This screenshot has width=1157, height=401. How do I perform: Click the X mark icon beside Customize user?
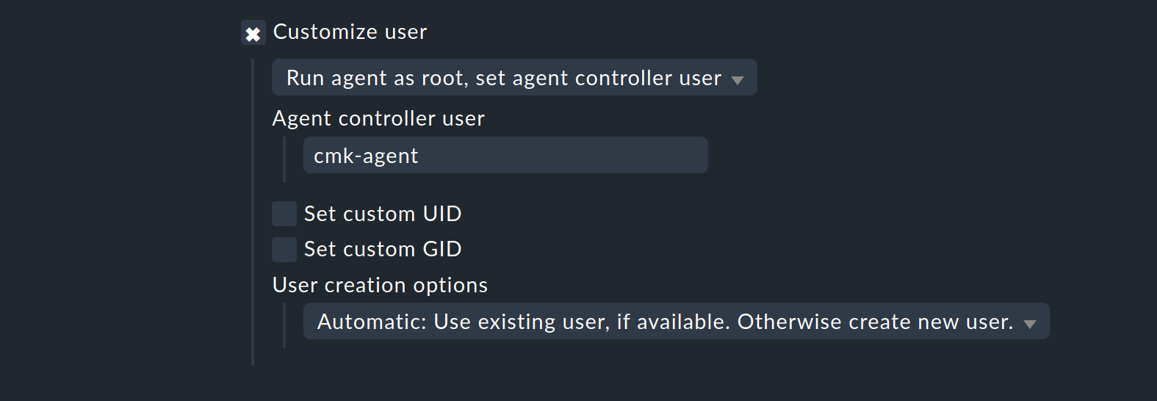pyautogui.click(x=253, y=34)
